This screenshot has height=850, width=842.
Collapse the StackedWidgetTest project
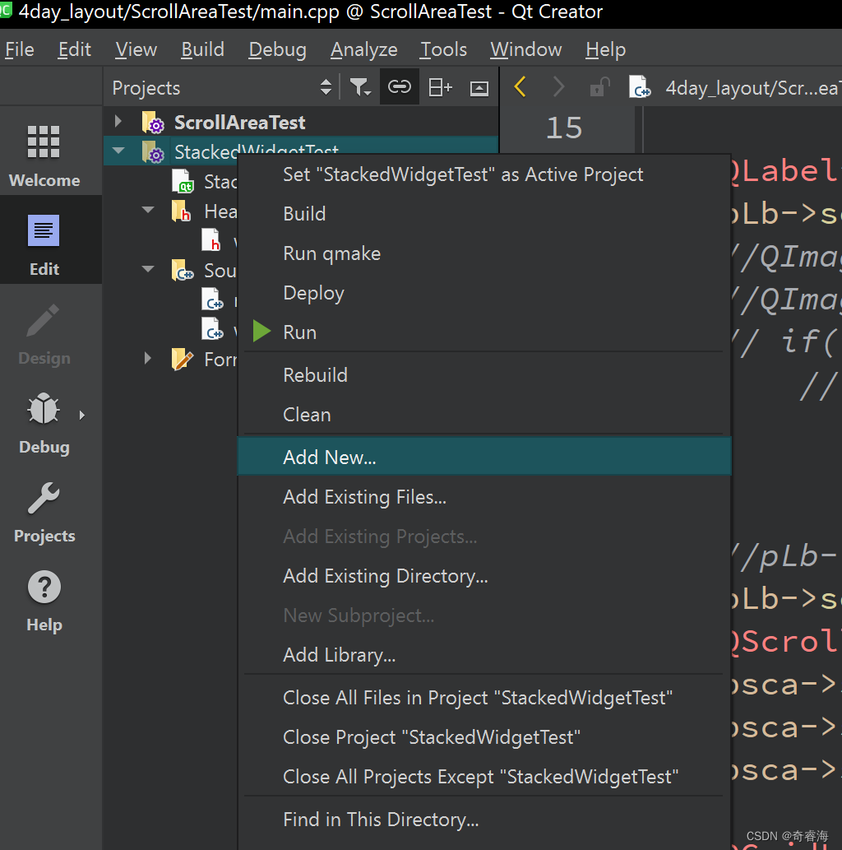(x=118, y=151)
